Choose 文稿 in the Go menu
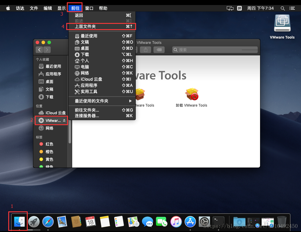 (102, 42)
